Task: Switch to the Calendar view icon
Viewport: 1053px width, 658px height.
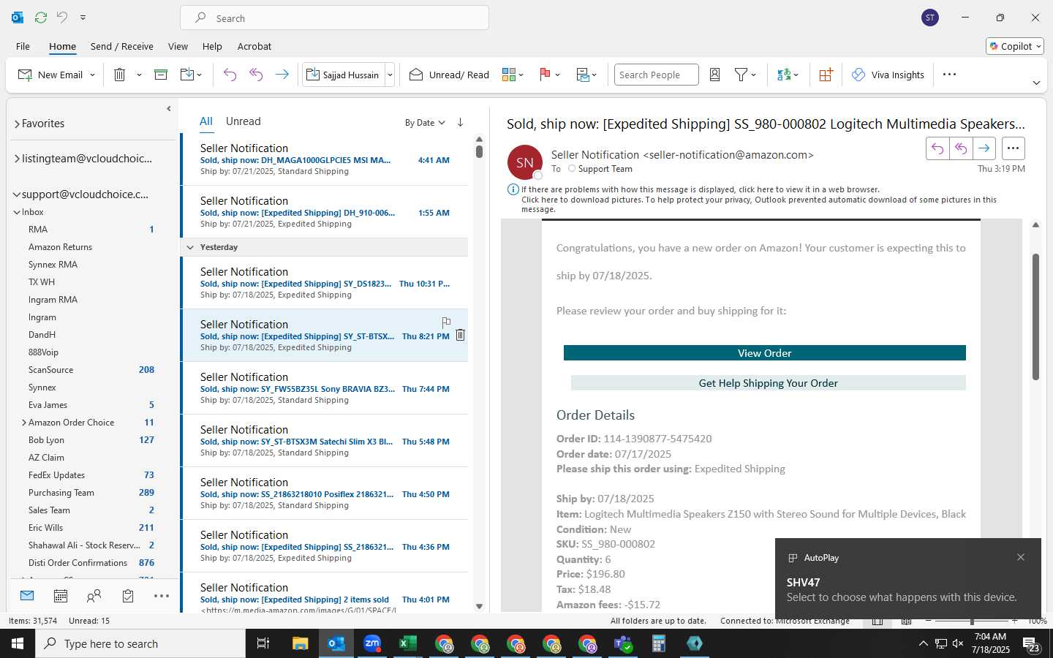Action: point(61,596)
